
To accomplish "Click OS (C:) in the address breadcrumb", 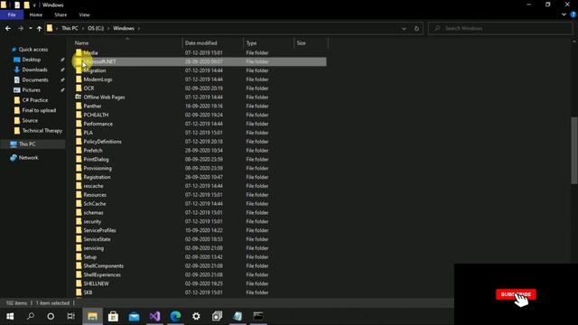I will [96, 28].
